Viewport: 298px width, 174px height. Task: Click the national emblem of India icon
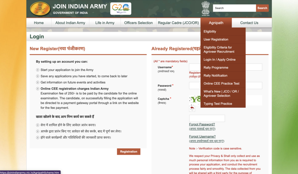click(205, 8)
